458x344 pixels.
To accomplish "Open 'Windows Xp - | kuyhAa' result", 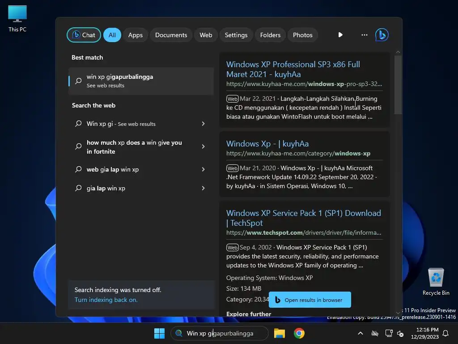I will 267,144.
